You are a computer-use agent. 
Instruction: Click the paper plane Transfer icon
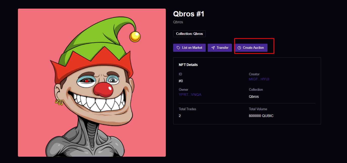click(213, 48)
